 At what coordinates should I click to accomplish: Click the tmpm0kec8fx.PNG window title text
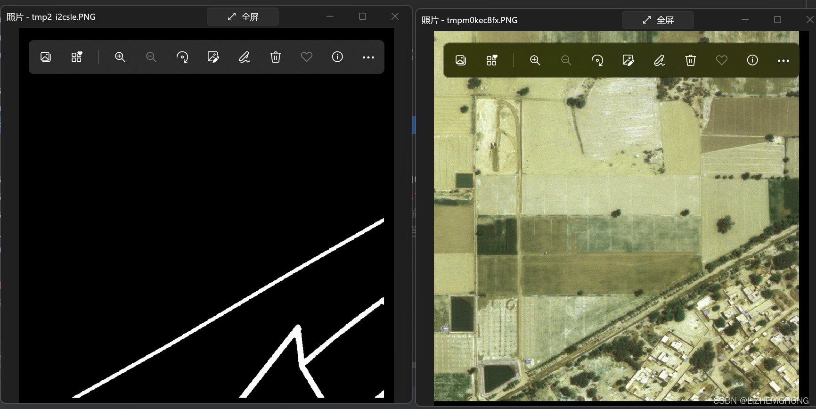pyautogui.click(x=469, y=20)
